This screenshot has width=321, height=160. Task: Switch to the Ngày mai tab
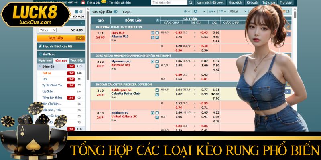45,60
